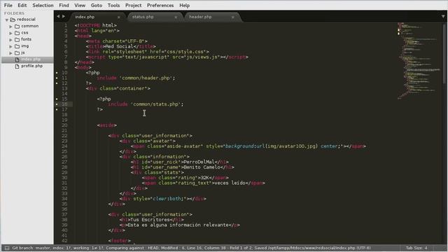Screen dimensions: 448x252
Task: Click the profile.php file icon
Action: tap(17, 66)
